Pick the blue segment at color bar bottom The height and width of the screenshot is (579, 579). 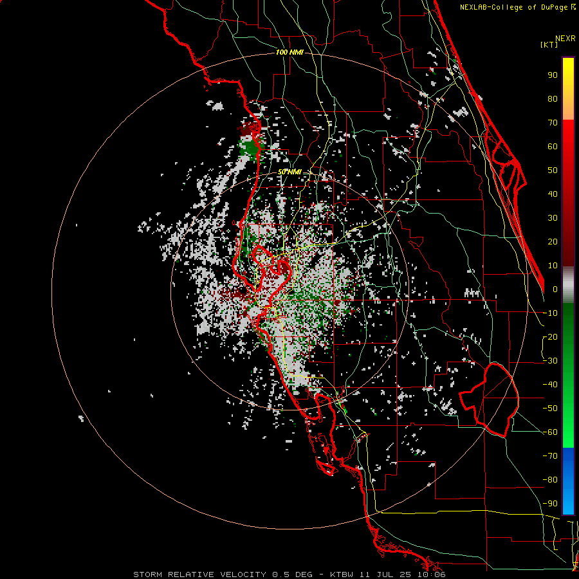click(x=568, y=481)
